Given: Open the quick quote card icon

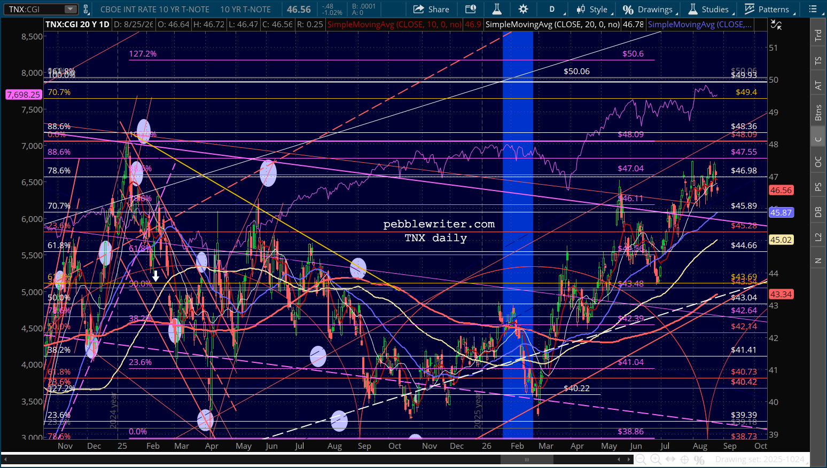Looking at the screenshot, I should 470,9.
